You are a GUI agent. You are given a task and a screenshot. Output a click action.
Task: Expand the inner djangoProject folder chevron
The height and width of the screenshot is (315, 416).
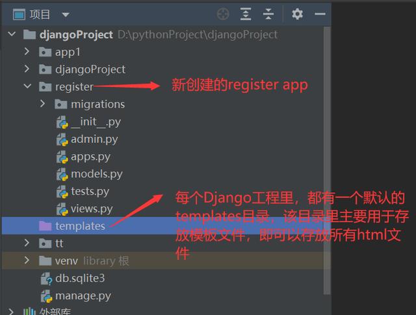coord(27,69)
